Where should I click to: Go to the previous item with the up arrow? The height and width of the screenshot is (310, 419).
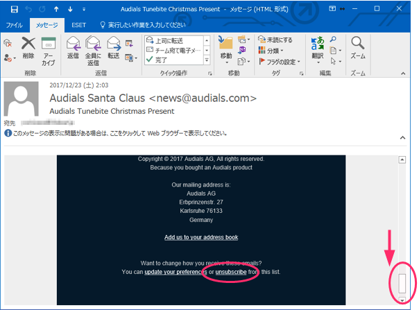click(56, 9)
